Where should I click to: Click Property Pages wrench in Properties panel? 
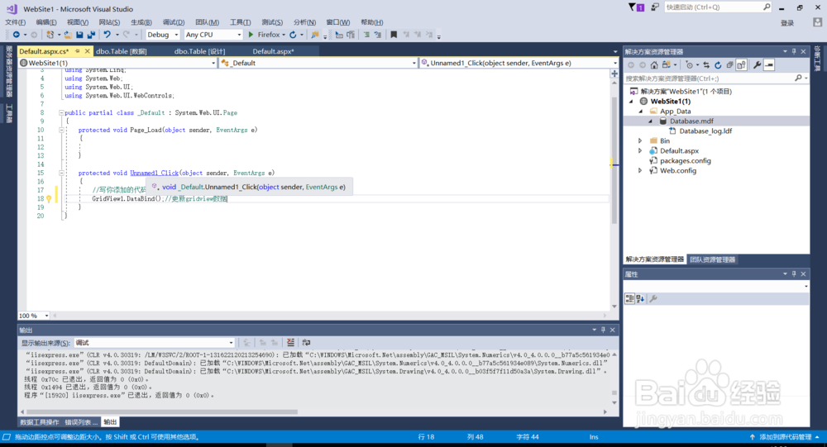[653, 299]
